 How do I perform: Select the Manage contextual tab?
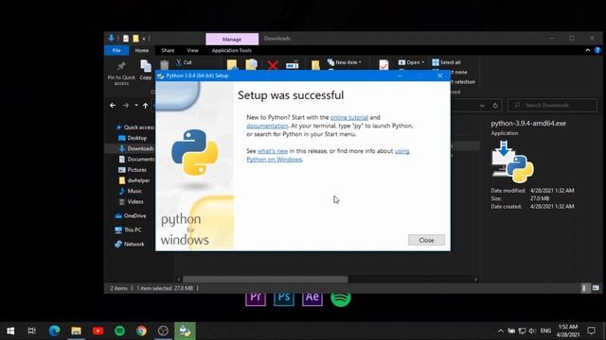pyautogui.click(x=232, y=39)
